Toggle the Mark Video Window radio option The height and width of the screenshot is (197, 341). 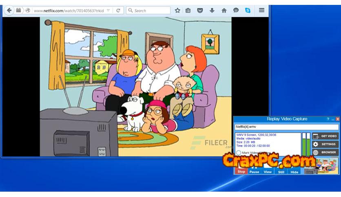point(239,153)
